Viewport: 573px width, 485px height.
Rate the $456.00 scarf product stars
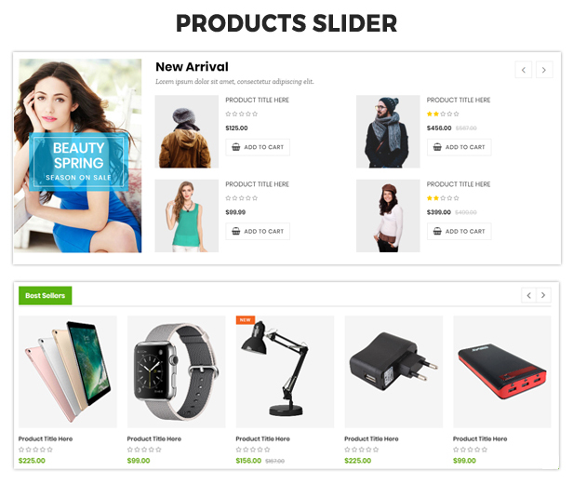point(443,115)
